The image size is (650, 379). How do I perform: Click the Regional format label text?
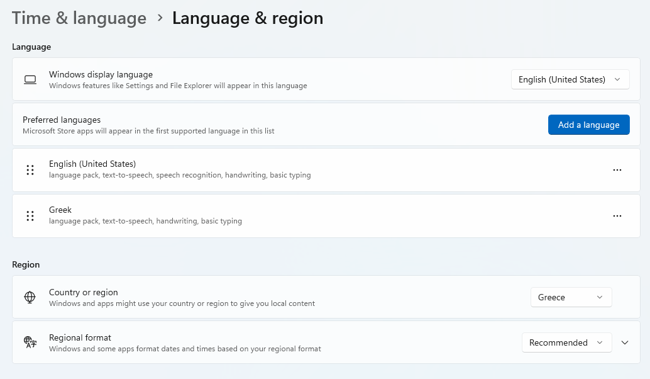tap(80, 337)
